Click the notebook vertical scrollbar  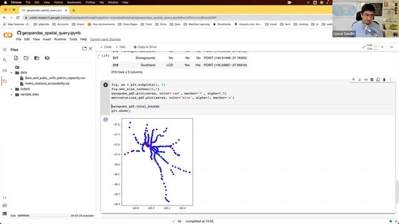coord(397,192)
